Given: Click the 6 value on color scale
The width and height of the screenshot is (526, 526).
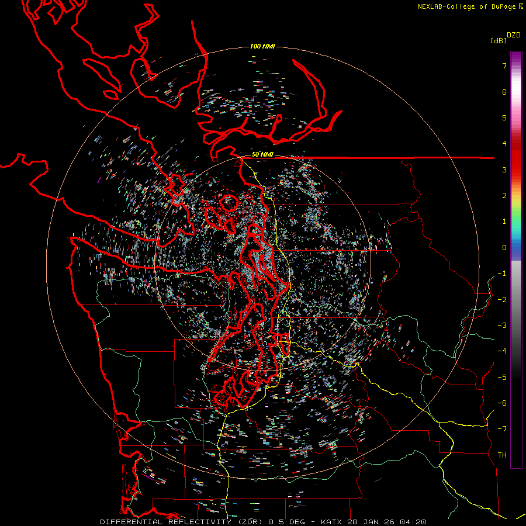Looking at the screenshot, I should coord(504,92).
